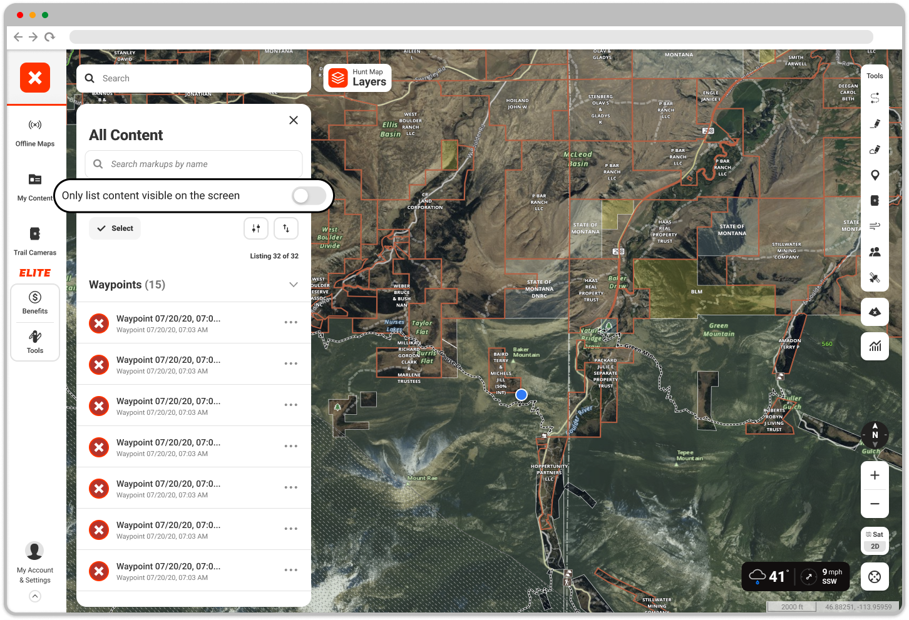Image resolution: width=909 pixels, height=620 pixels.
Task: Open Trail Cameras in the sidebar
Action: pos(35,241)
